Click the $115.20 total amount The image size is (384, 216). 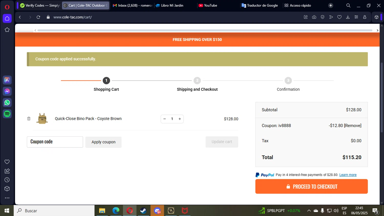[x=352, y=157]
